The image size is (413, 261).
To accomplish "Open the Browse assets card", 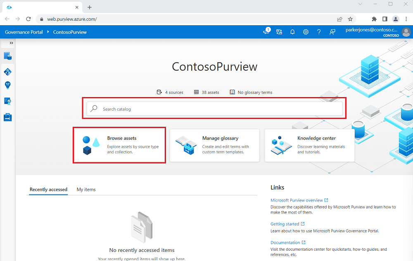I will 119,145.
